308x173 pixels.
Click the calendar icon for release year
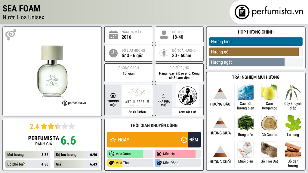click(113, 35)
